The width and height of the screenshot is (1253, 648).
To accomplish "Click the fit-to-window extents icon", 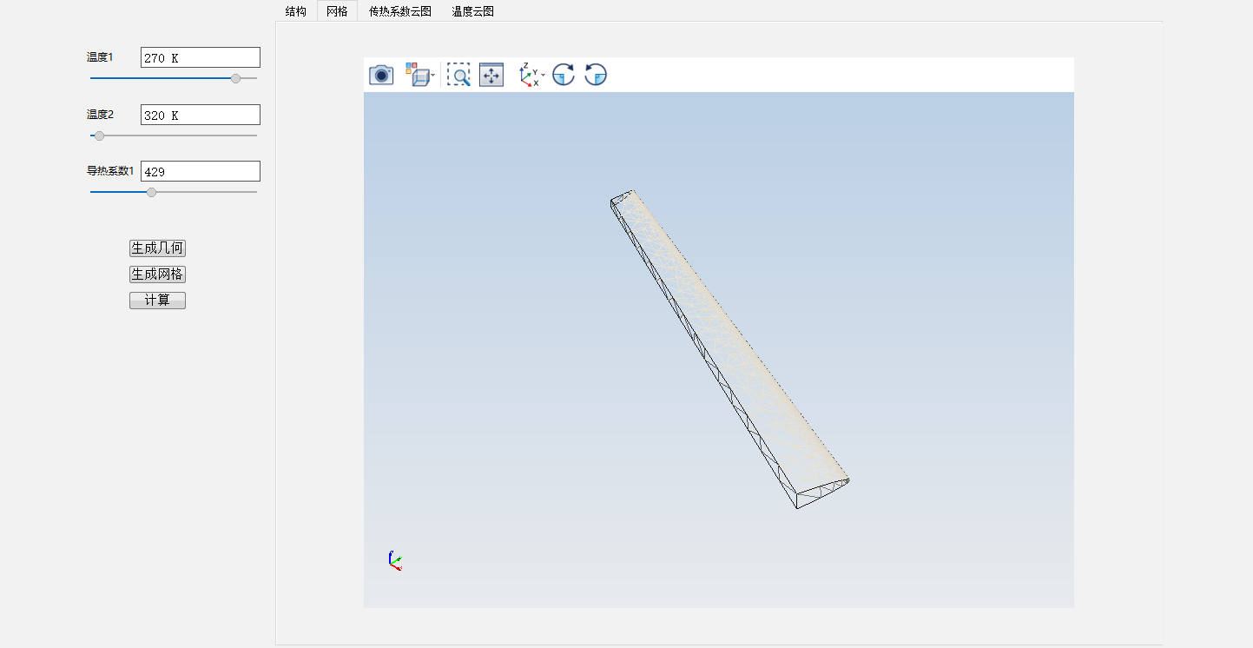I will [x=491, y=76].
